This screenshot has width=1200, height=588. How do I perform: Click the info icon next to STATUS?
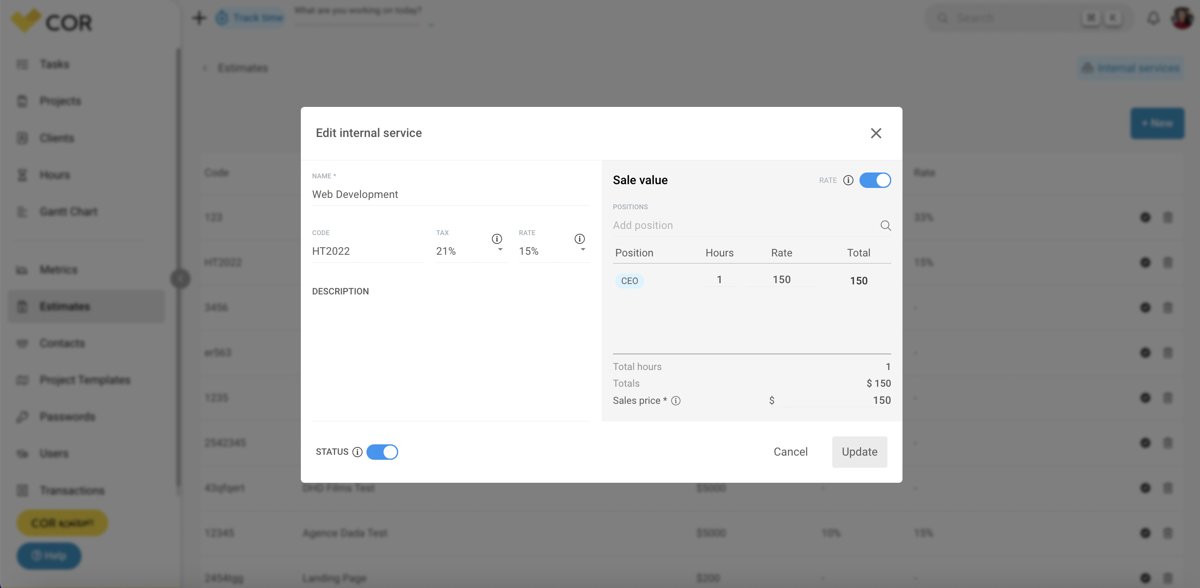357,452
